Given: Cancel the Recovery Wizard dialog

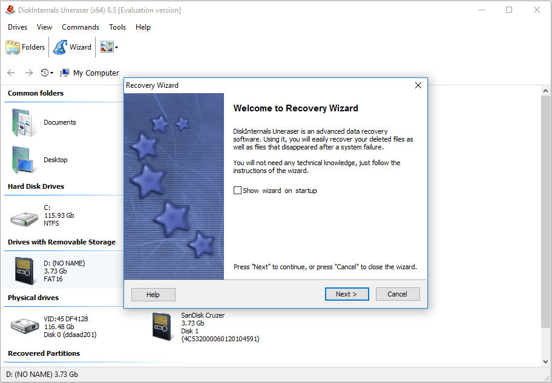Looking at the screenshot, I should pos(398,294).
